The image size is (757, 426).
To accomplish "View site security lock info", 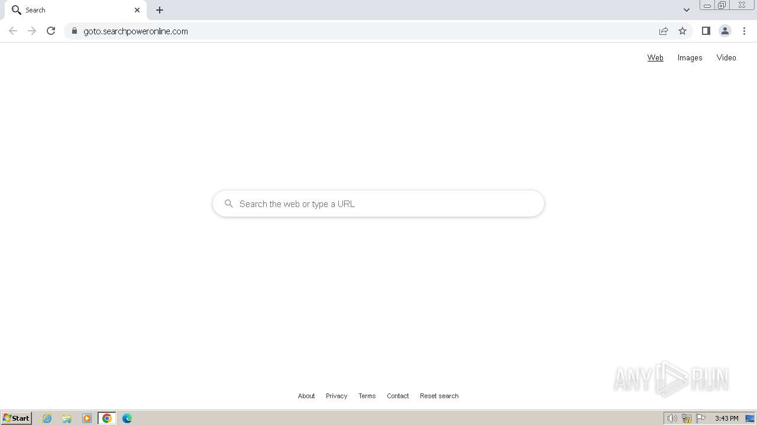I will (75, 31).
